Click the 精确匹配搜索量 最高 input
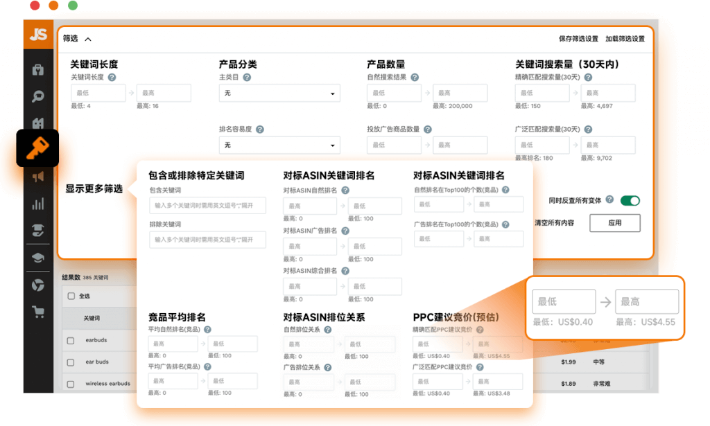 tap(608, 93)
